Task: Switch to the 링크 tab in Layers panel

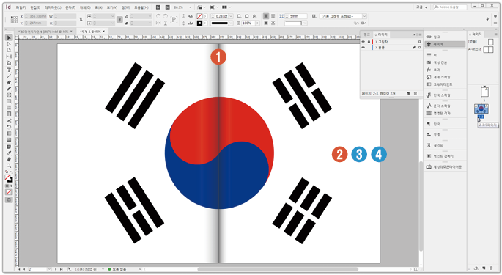Action: coord(367,34)
